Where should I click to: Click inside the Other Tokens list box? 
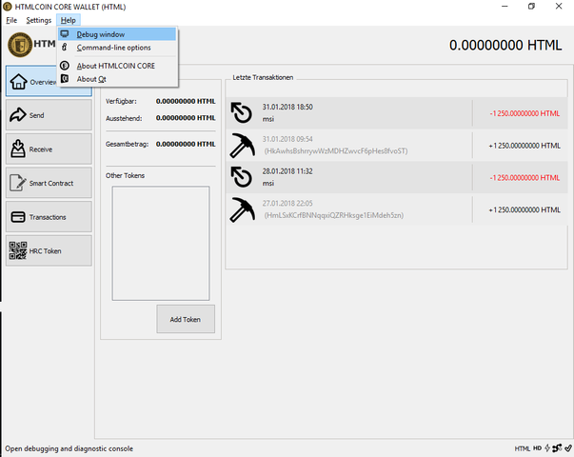(x=161, y=244)
